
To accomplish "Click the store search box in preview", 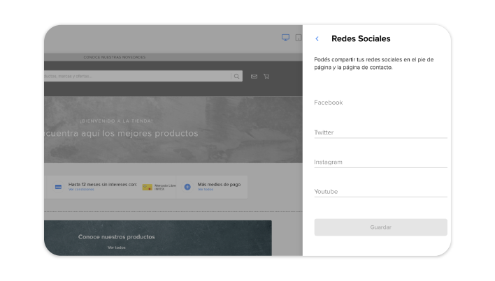I will pyautogui.click(x=142, y=76).
